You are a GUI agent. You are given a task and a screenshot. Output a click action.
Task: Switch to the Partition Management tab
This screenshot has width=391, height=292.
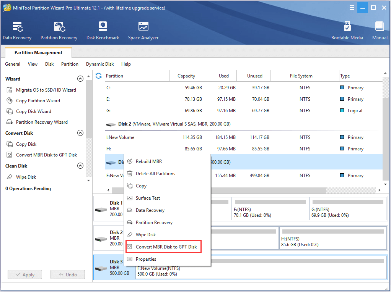(x=38, y=52)
